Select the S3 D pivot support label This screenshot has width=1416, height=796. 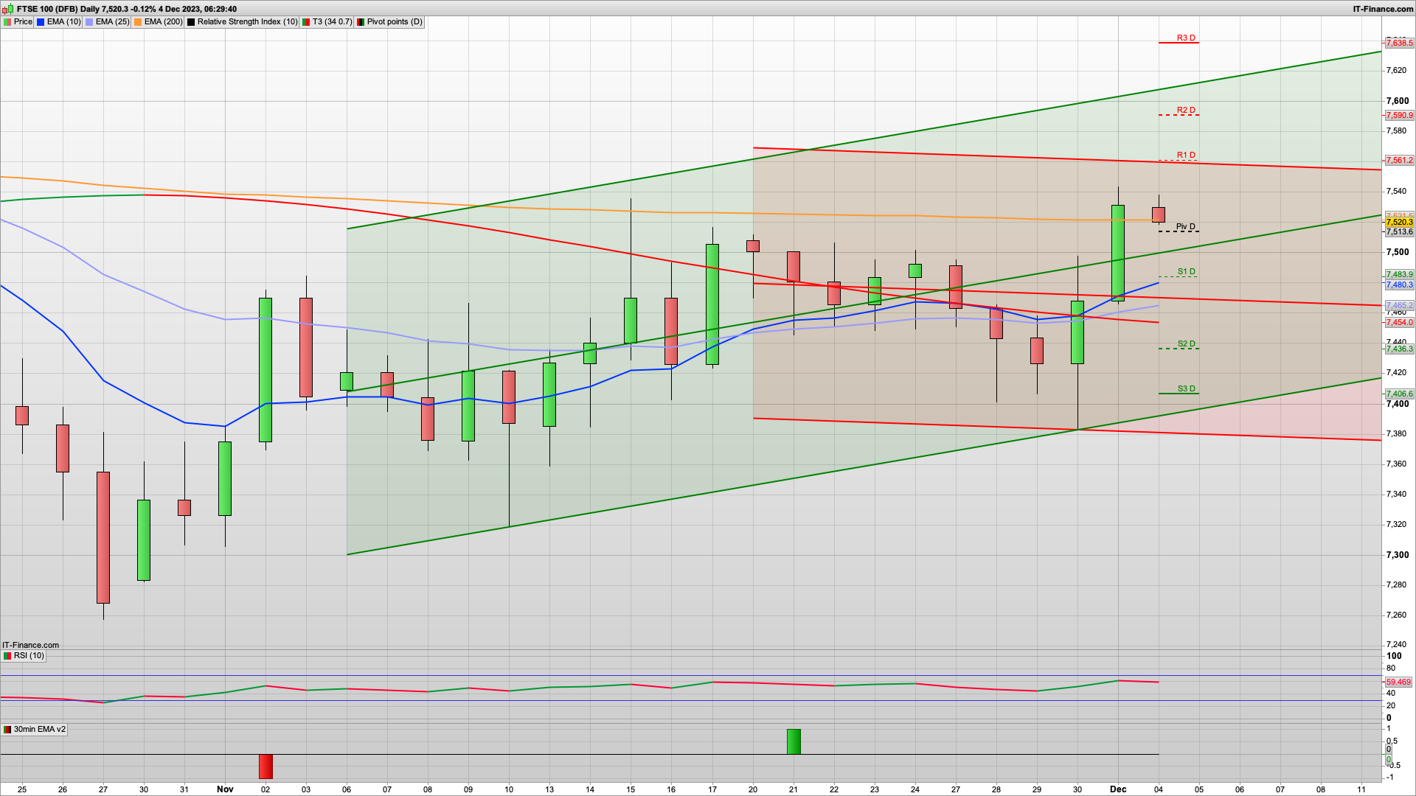tap(1186, 388)
